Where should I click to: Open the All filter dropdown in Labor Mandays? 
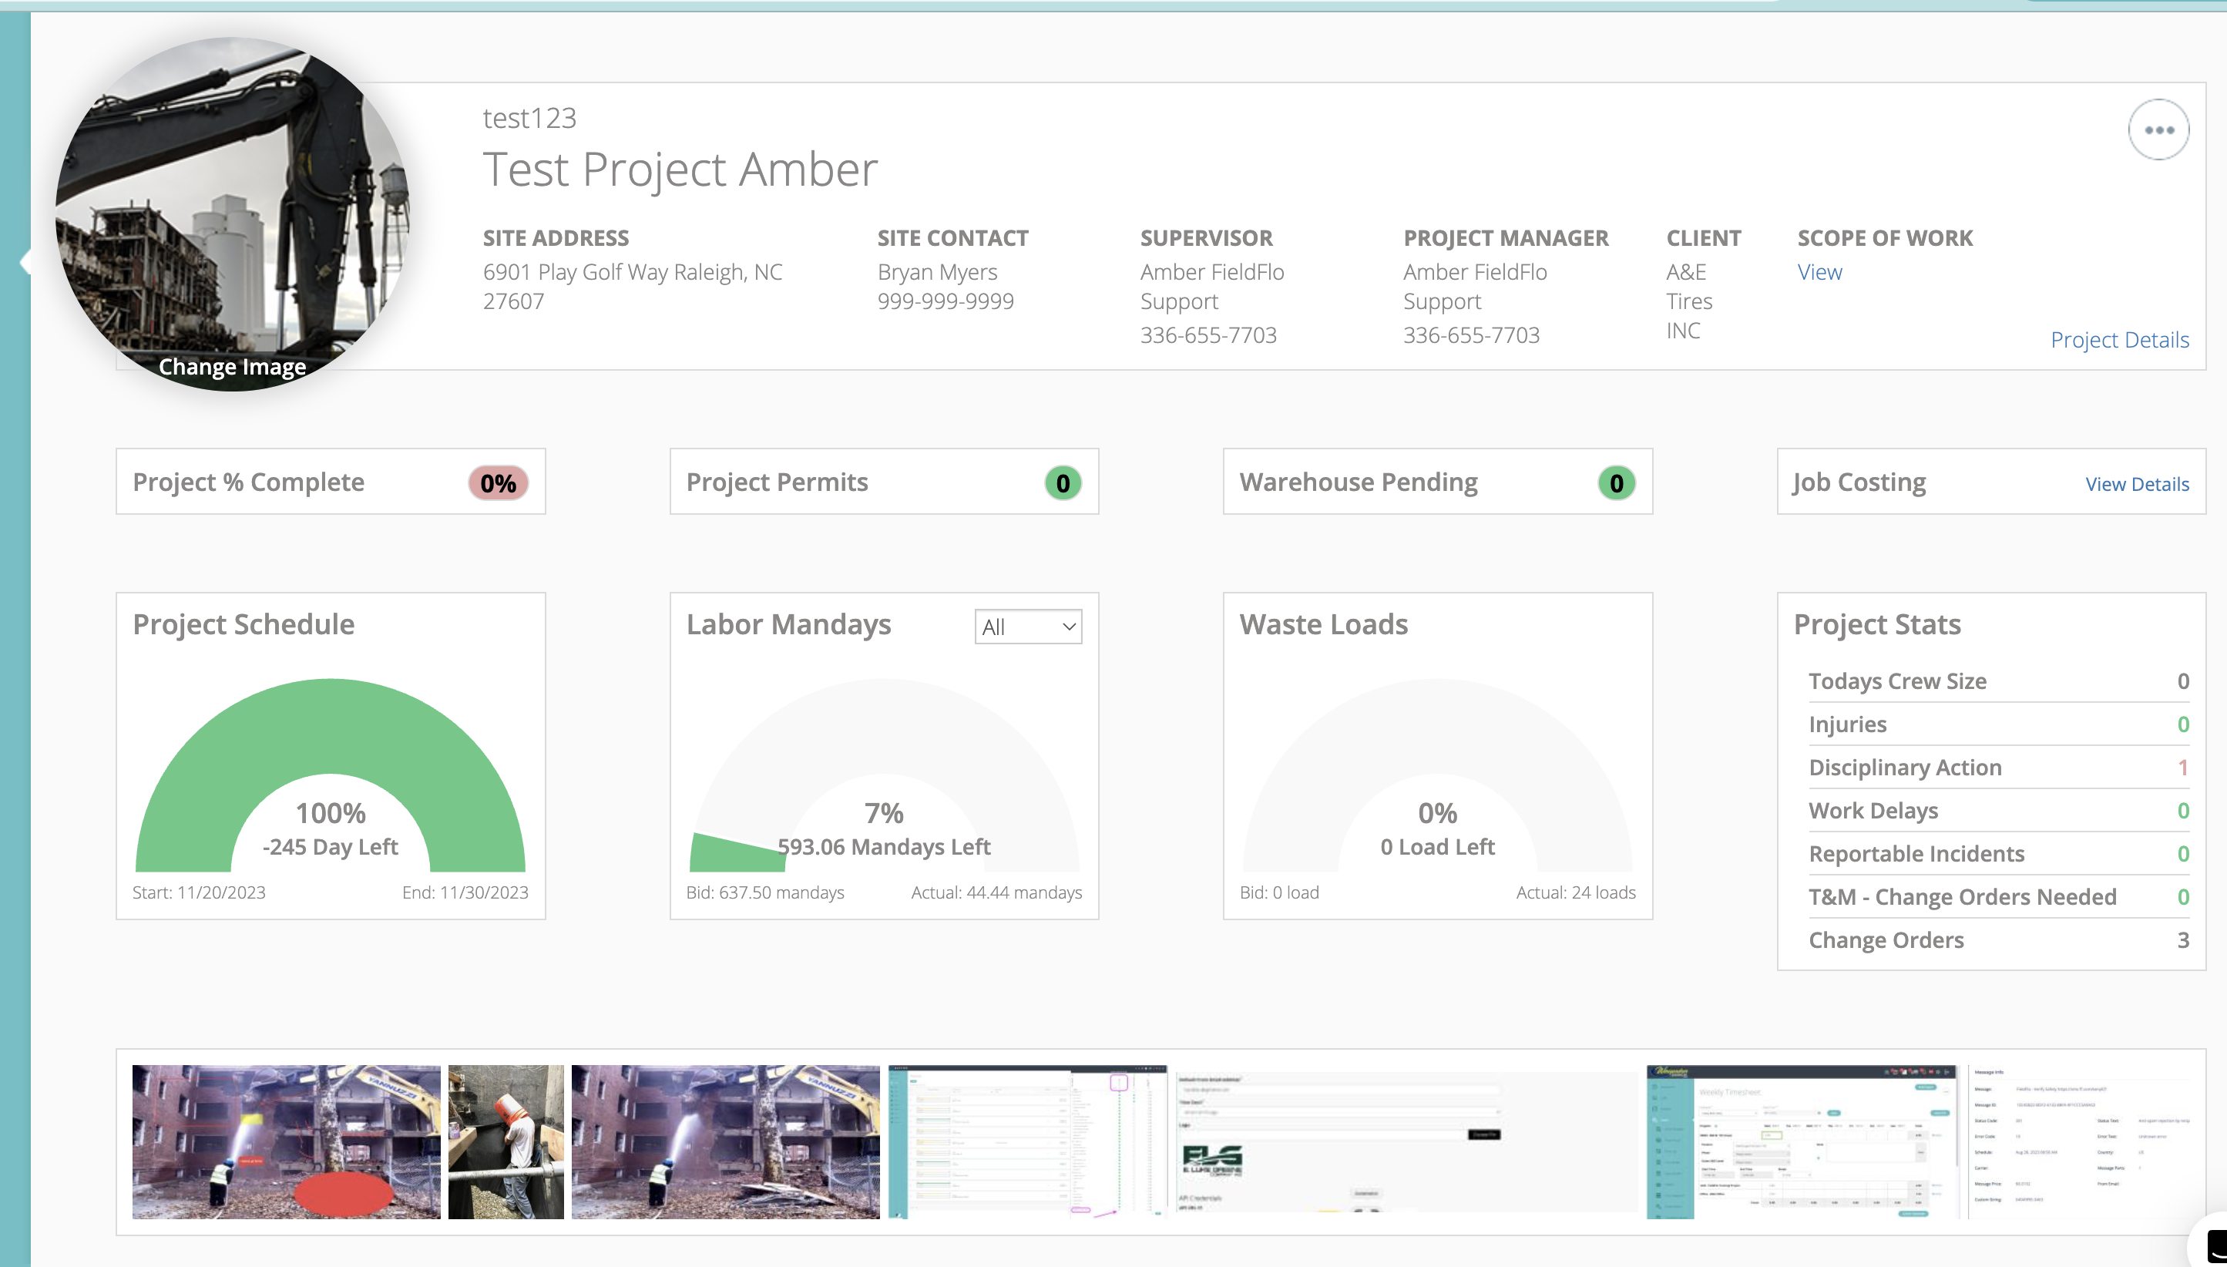(1027, 627)
